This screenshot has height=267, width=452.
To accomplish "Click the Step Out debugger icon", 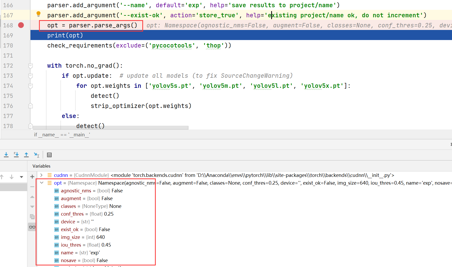I will tap(26, 155).
